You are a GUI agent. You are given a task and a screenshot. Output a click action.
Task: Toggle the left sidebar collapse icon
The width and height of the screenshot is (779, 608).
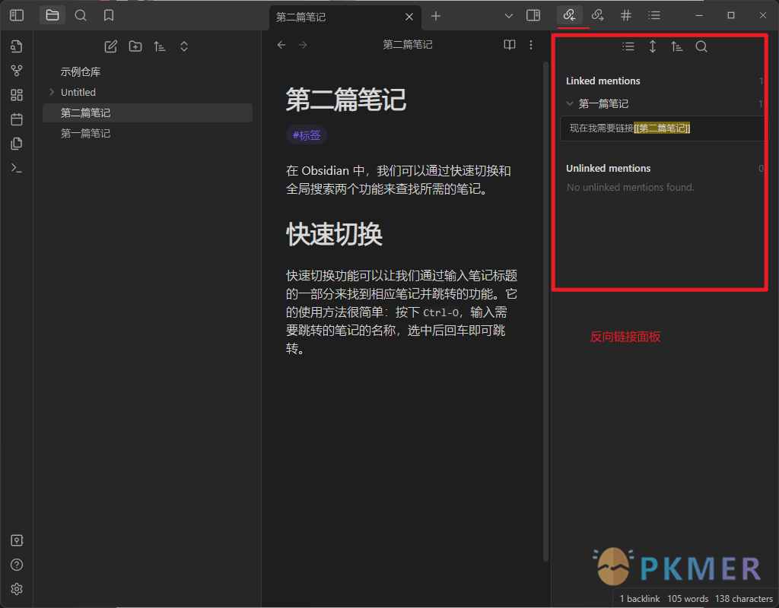pos(17,15)
